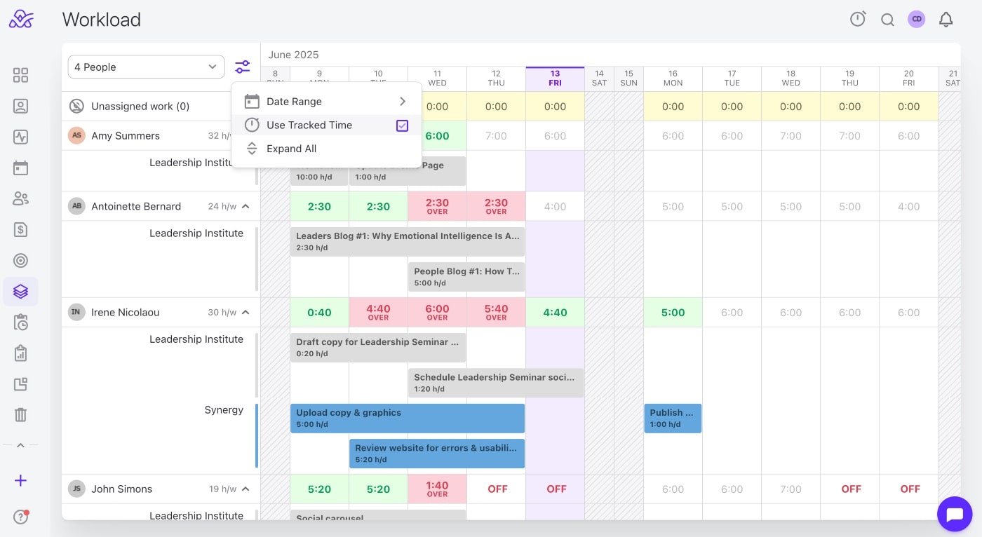This screenshot has width=982, height=537.
Task: Open the trash icon in sidebar
Action: click(20, 414)
